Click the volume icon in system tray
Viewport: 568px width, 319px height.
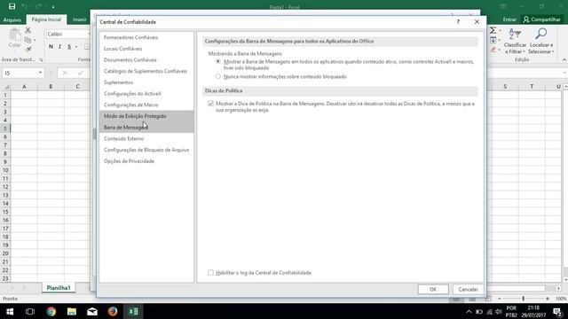499,312
